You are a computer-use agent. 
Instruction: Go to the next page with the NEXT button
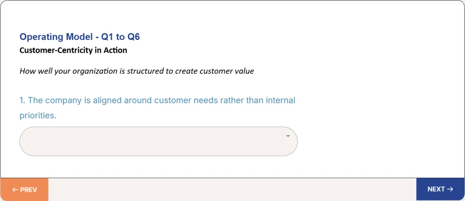[440, 189]
